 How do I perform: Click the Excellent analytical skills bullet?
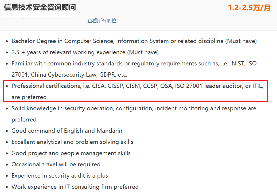coord(72,142)
